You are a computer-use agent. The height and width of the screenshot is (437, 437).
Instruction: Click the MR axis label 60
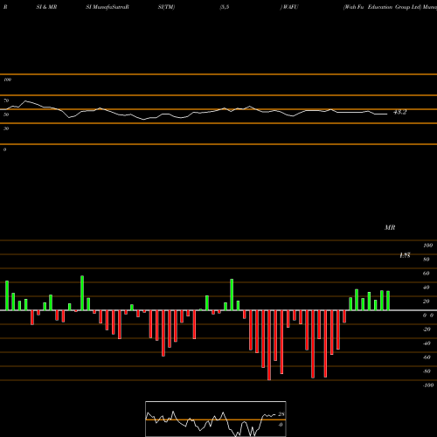pyautogui.click(x=427, y=274)
